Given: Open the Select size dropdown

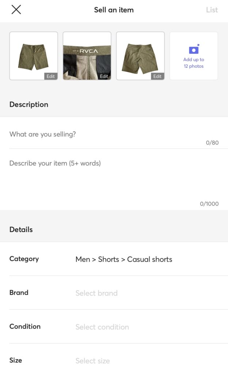Looking at the screenshot, I should (x=92, y=361).
